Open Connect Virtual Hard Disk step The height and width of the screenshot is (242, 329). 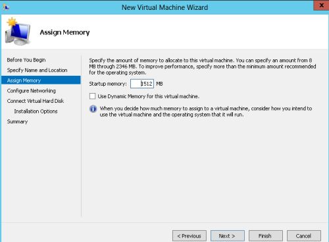point(36,101)
